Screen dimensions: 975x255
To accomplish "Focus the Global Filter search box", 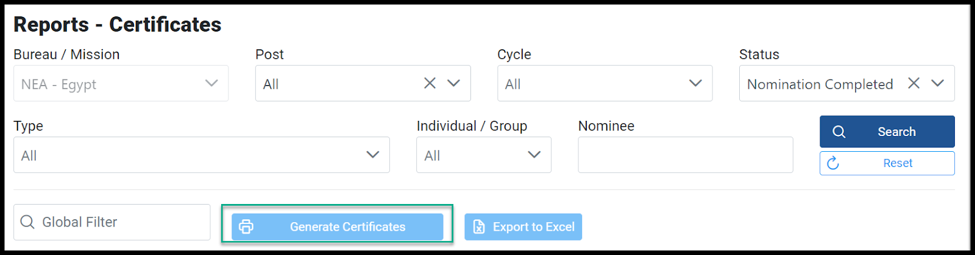I will coord(112,222).
